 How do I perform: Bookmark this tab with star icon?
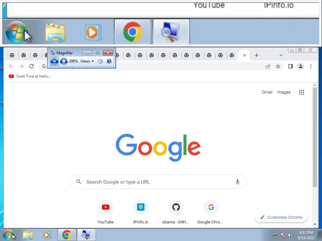[x=278, y=66]
